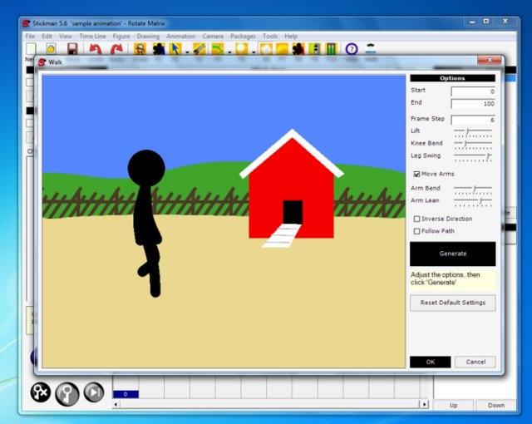Enable the Follow Path checkbox
Screen dimensions: 532x424
417,231
